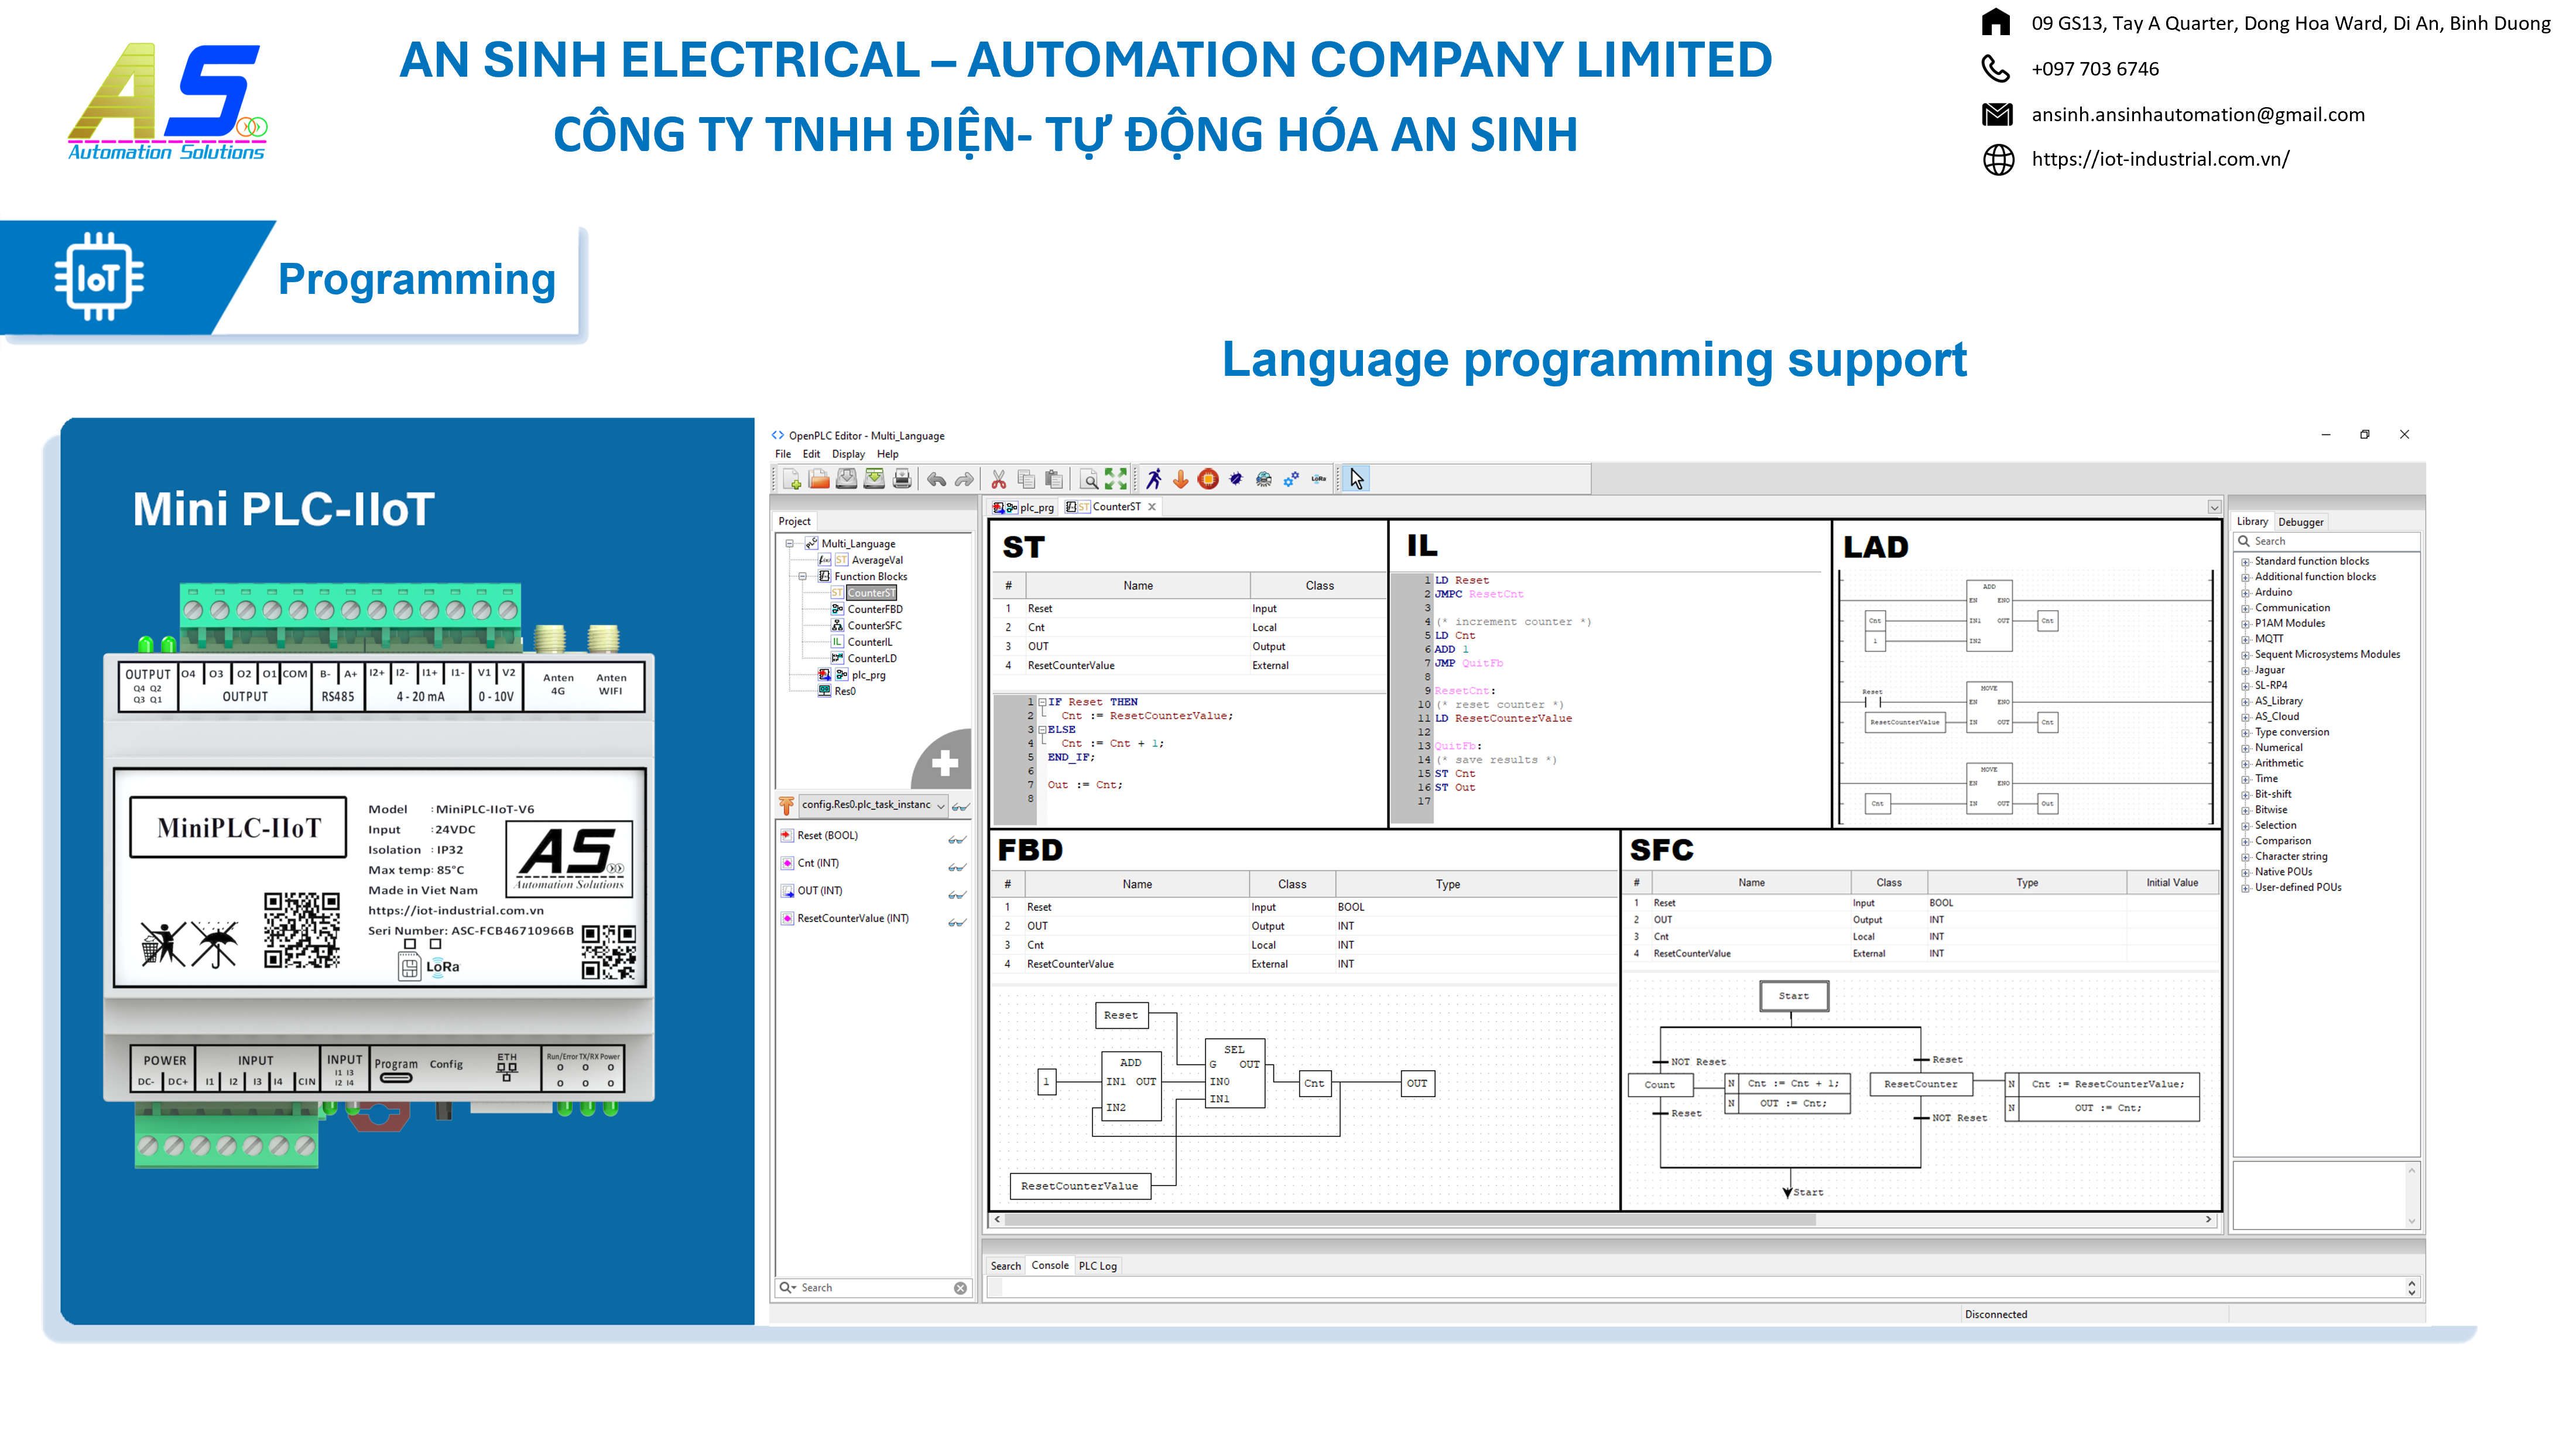Expand the MQTT library node
The image size is (2576, 1449).
coord(2245,639)
